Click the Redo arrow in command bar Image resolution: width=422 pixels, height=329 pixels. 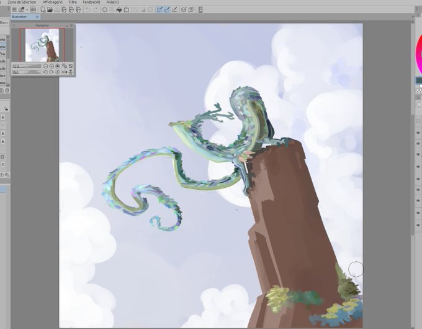[x=96, y=10]
